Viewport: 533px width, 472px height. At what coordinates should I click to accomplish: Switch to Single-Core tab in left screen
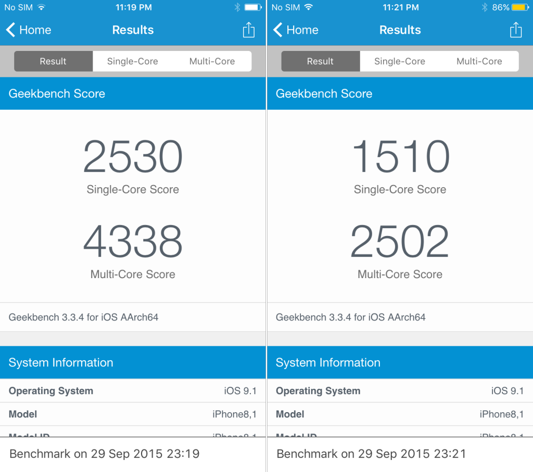[x=133, y=61]
